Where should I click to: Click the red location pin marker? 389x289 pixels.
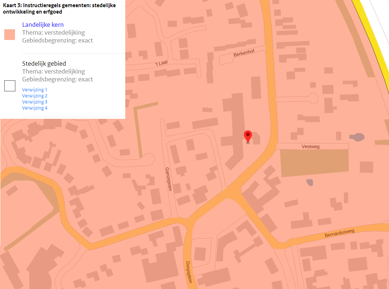point(248,136)
